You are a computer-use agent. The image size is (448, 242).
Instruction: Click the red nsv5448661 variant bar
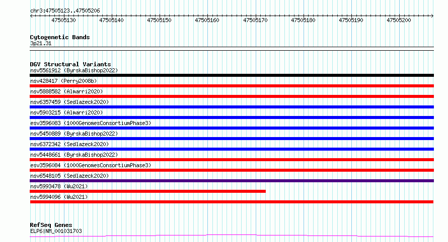pos(232,160)
